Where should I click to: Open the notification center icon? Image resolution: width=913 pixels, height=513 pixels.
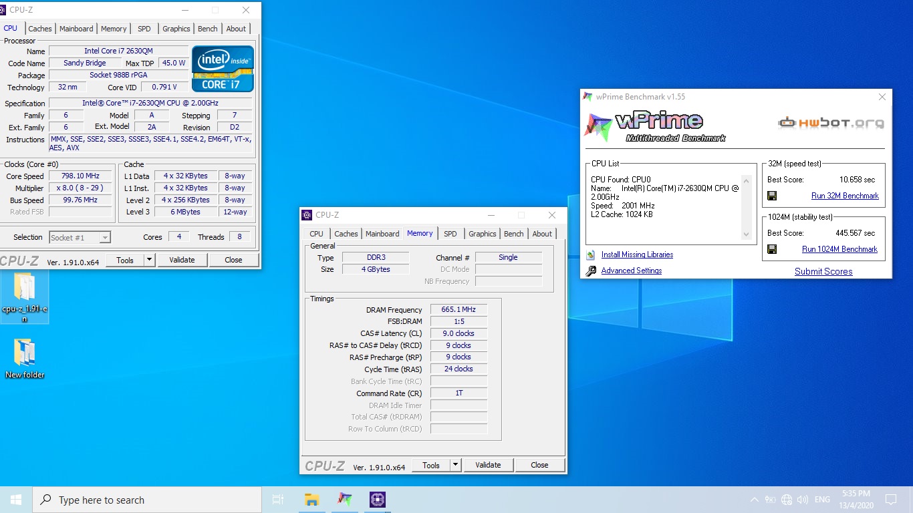890,500
